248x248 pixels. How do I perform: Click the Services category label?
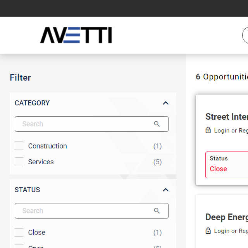pyautogui.click(x=41, y=162)
